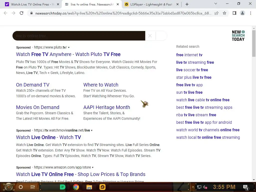Select related search live tv streaming free
This screenshot has height=192, width=256.
tap(195, 62)
